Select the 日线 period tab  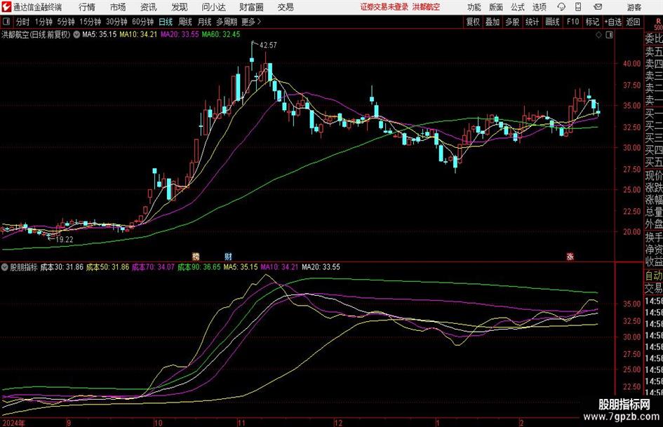pyautogui.click(x=166, y=22)
